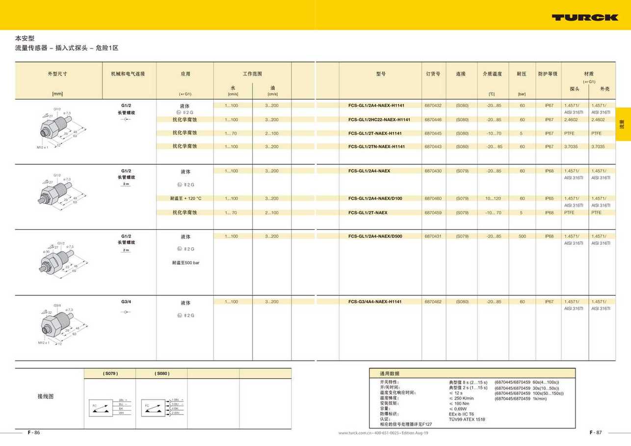The height and width of the screenshot is (446, 631).
Task: Click the ≤ 250 K/min temperature gradient value
Action: point(461,398)
